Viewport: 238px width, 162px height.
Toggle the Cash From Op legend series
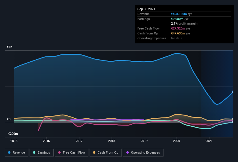106,153
